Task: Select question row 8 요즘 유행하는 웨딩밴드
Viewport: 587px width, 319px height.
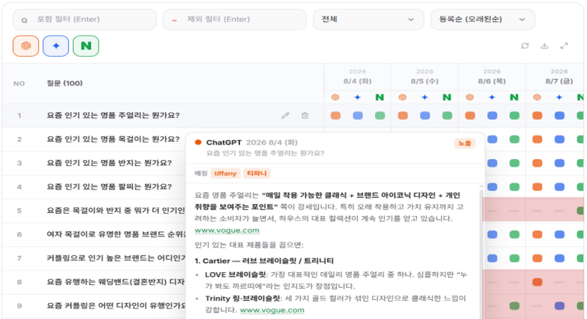Action: 115,282
